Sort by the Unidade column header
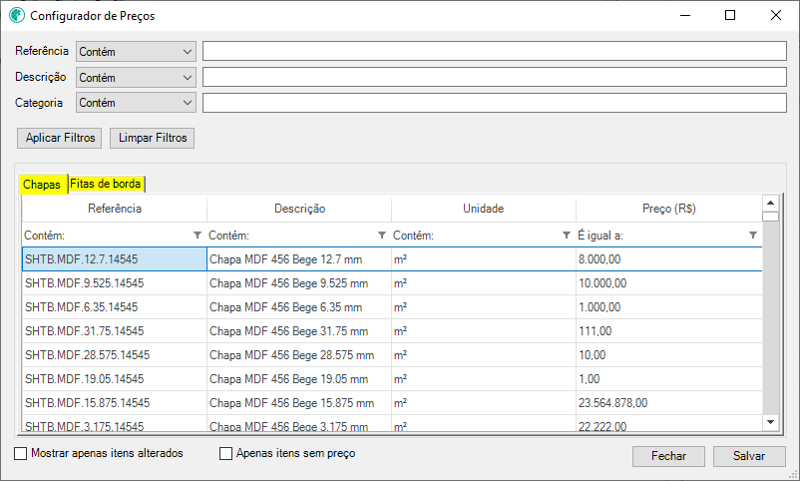 (484, 209)
